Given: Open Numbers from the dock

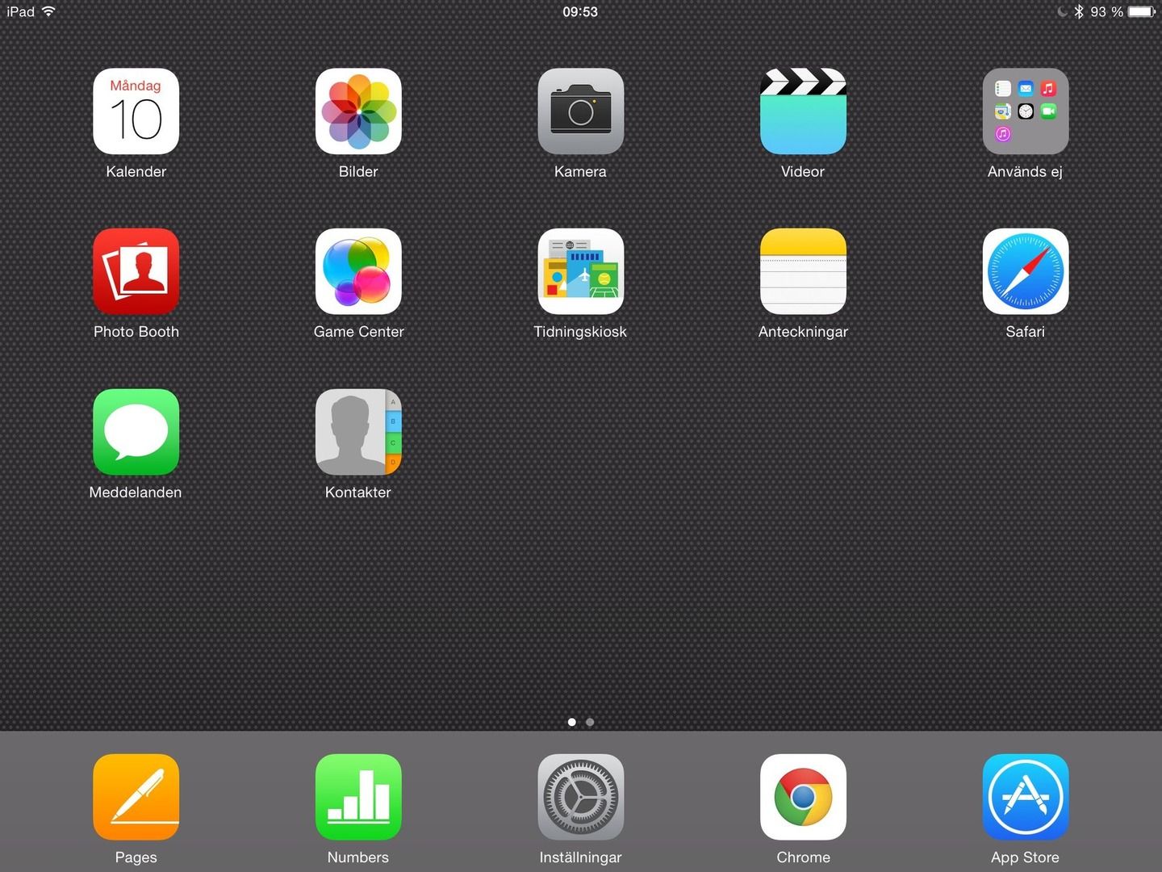Looking at the screenshot, I should pos(358,797).
